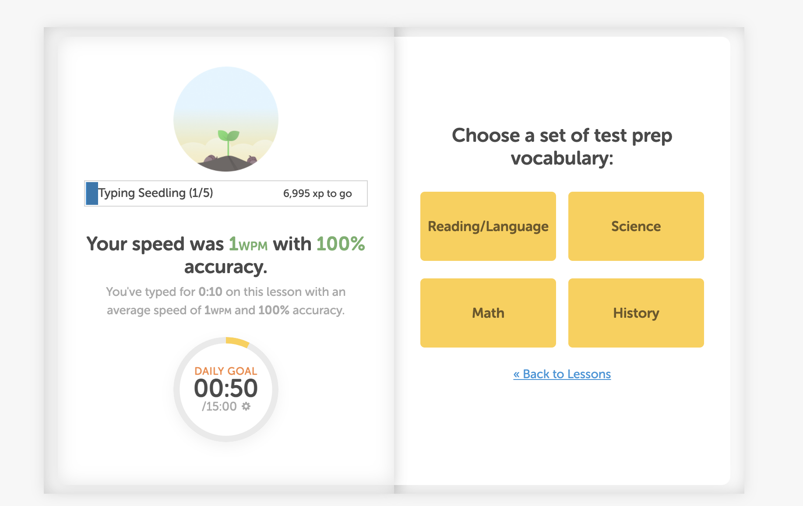Click the green 1wpm speed value
Viewport: 803px width, 506px height.
coord(248,244)
